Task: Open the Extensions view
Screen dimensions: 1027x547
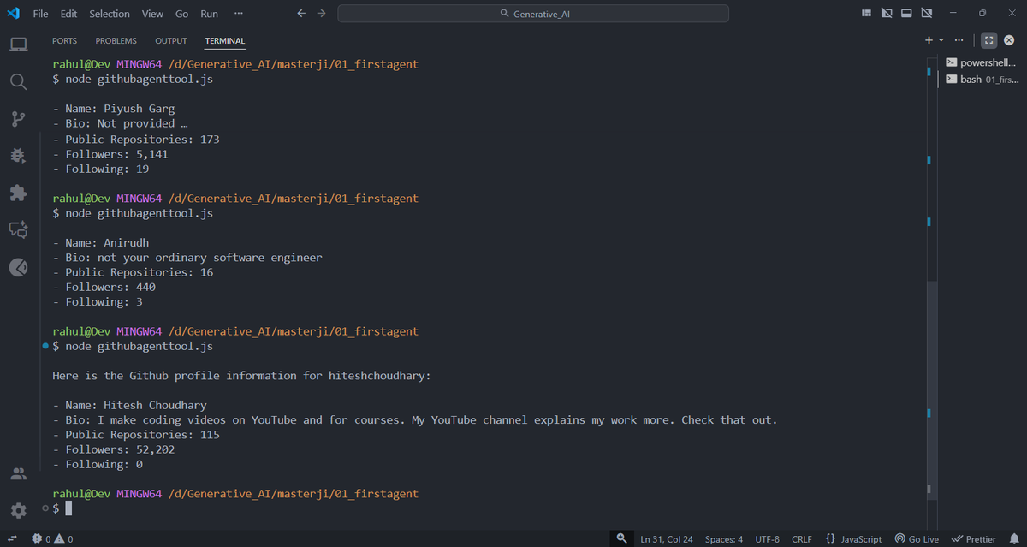Action: (x=19, y=193)
